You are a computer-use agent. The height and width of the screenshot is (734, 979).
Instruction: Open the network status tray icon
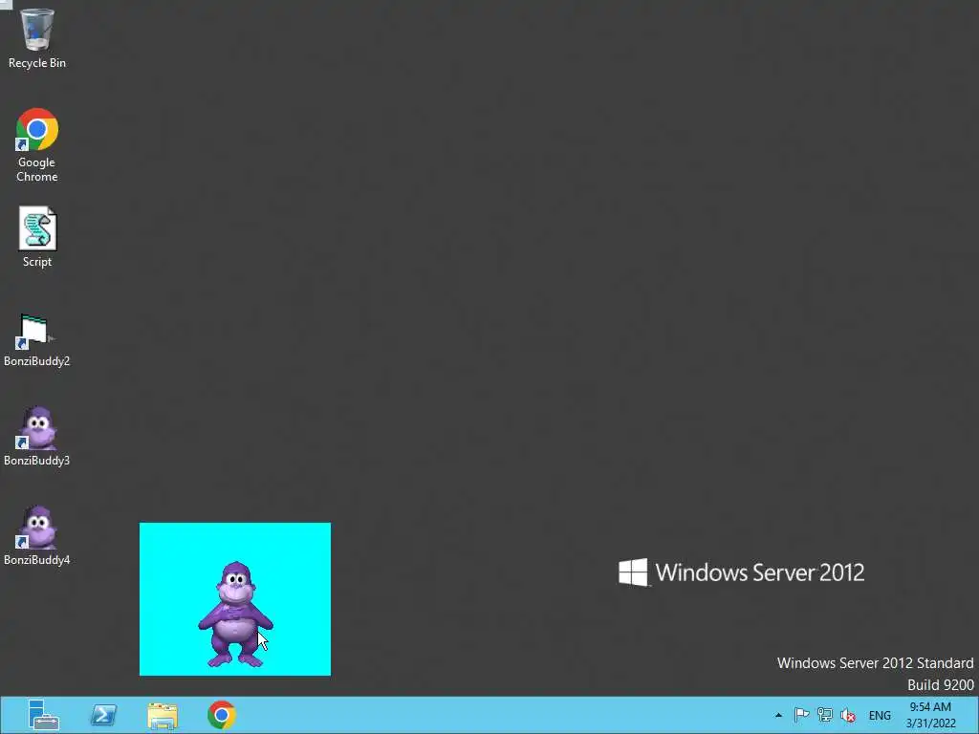coord(825,715)
